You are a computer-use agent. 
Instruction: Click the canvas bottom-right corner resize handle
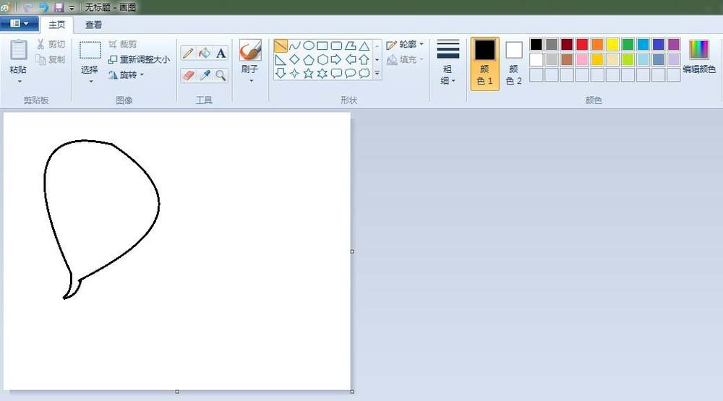click(x=352, y=392)
